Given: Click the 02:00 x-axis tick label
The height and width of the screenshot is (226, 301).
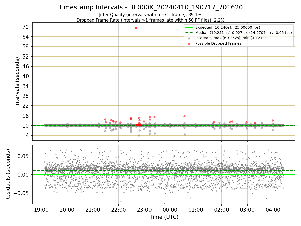Looking at the screenshot, I should (221, 210).
